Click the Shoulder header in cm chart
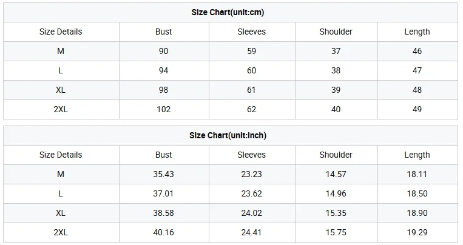This screenshot has width=463, height=245. click(336, 32)
